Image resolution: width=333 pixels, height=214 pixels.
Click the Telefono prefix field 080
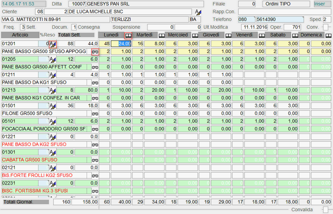click(x=246, y=19)
